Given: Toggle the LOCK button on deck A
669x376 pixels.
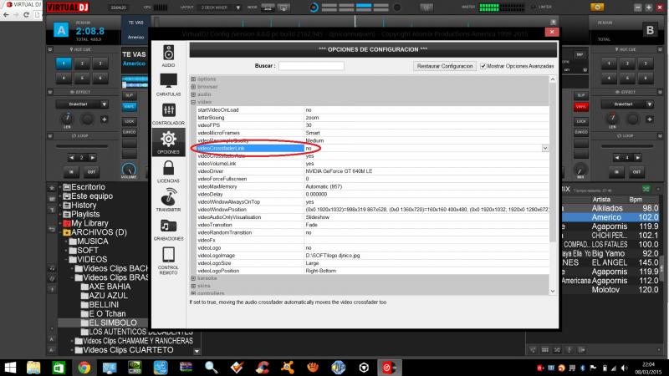Looking at the screenshot, I should (130, 121).
